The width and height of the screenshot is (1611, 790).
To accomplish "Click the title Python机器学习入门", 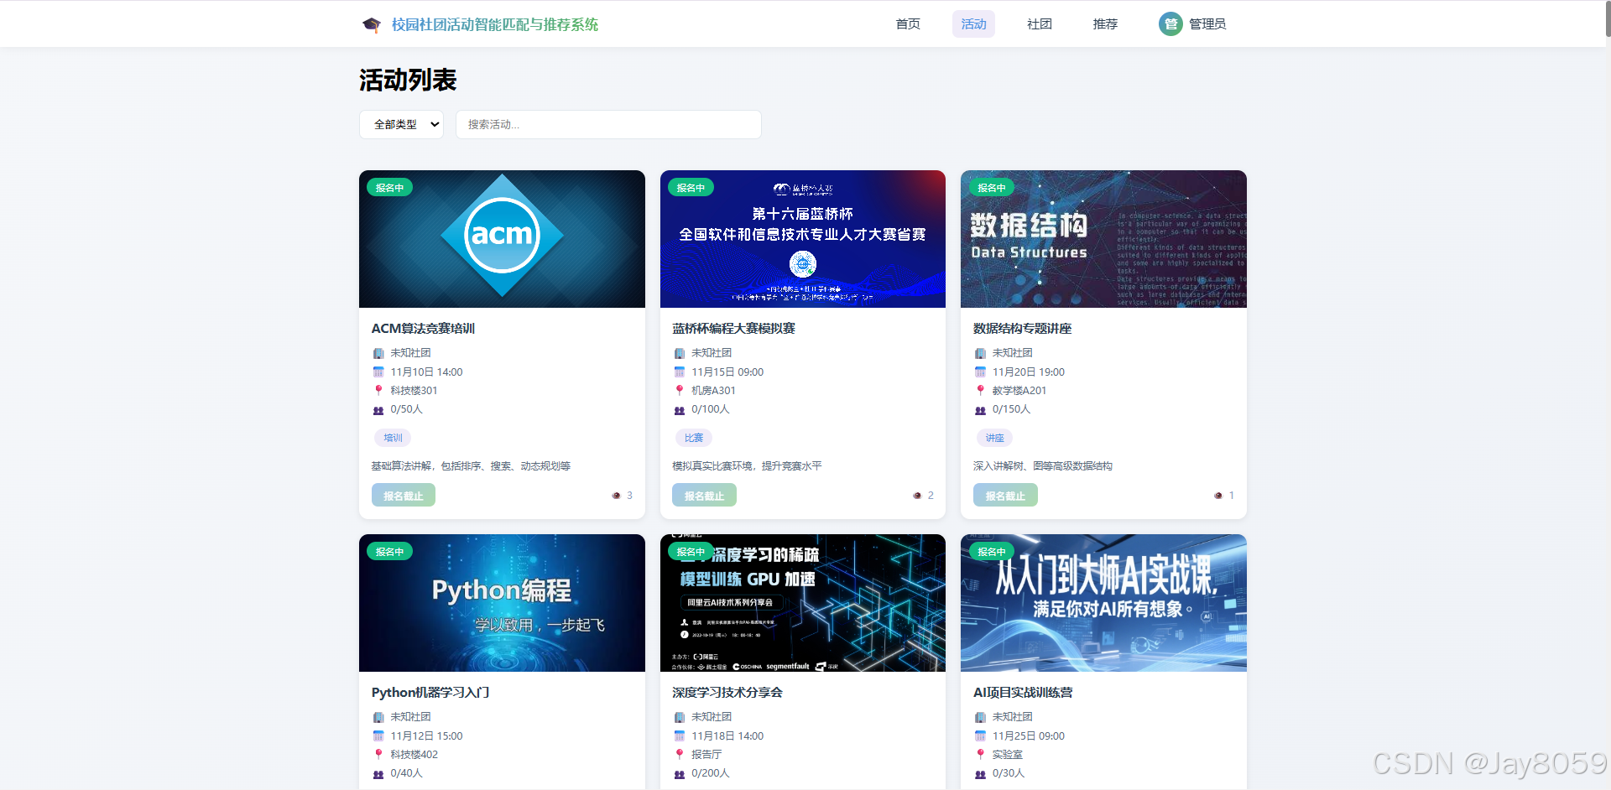I will coord(430,693).
